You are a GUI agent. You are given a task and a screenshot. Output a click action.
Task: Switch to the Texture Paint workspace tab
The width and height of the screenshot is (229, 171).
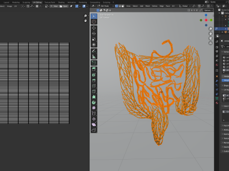point(50,2)
